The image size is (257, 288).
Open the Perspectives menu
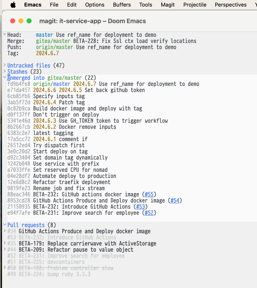pyautogui.click(x=230, y=5)
